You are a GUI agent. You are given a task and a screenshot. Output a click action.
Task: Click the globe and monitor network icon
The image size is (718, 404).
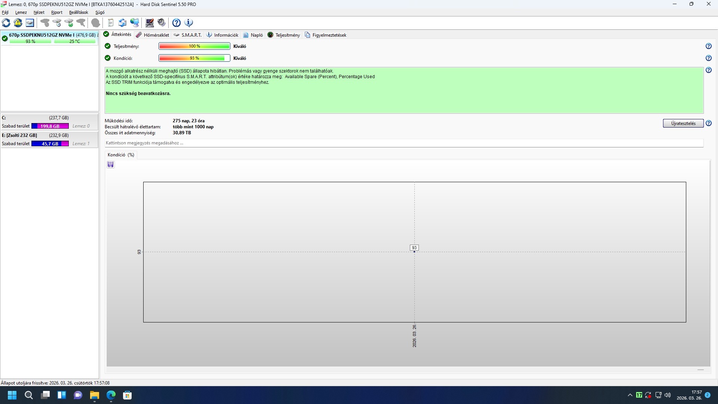click(135, 23)
